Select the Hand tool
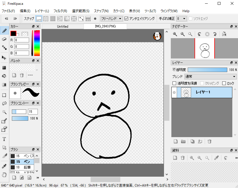The width and height of the screenshot is (238, 188). (4, 175)
